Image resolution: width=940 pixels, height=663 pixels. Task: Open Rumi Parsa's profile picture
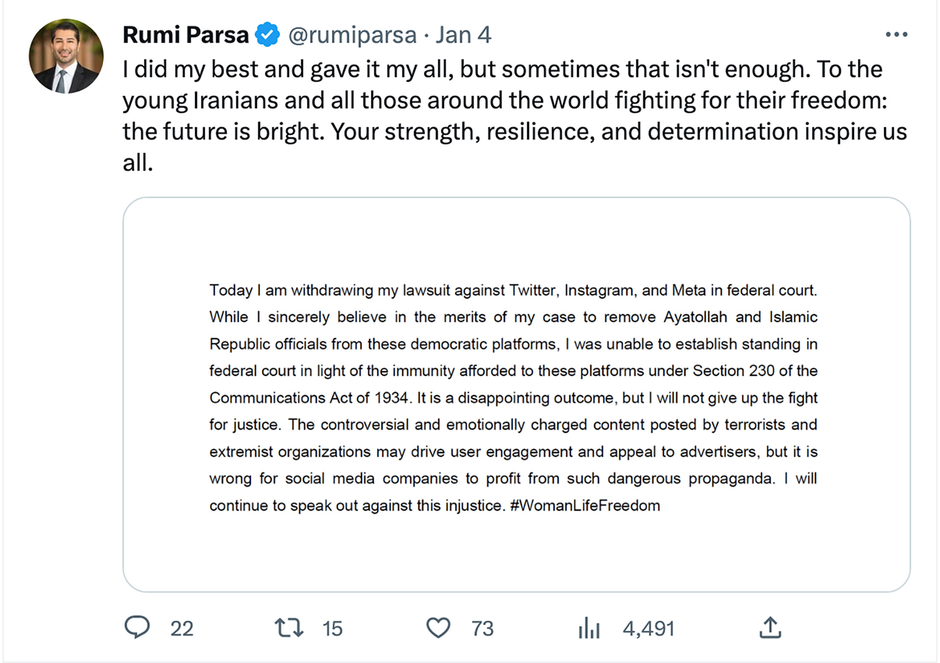[66, 56]
